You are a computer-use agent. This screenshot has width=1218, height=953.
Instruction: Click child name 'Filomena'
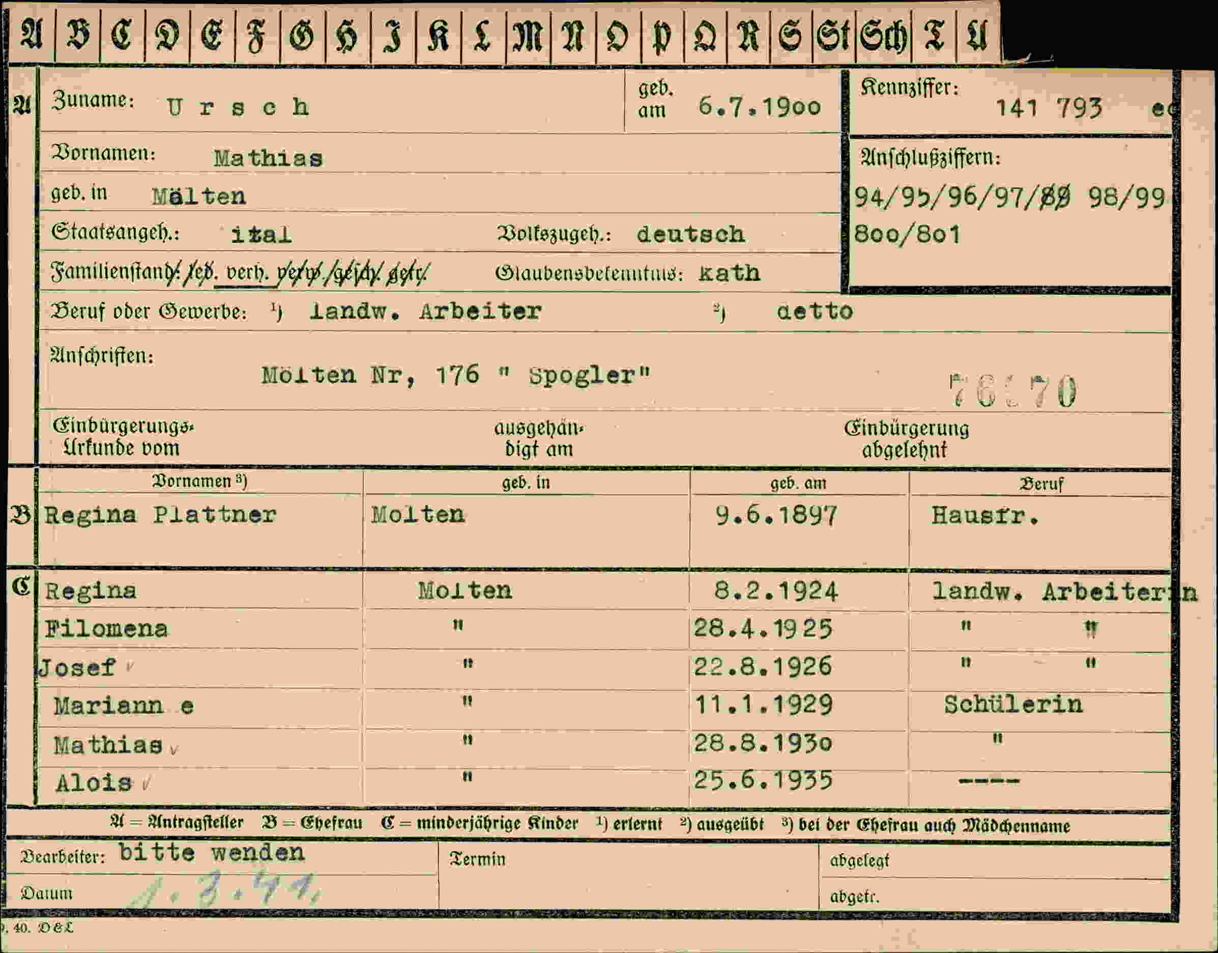[x=106, y=629]
